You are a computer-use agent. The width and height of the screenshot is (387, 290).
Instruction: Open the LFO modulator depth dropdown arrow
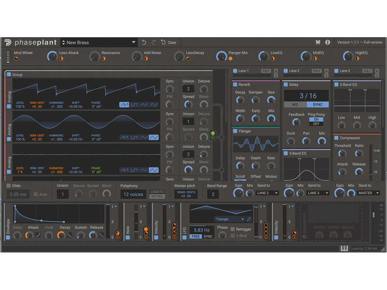click(264, 207)
